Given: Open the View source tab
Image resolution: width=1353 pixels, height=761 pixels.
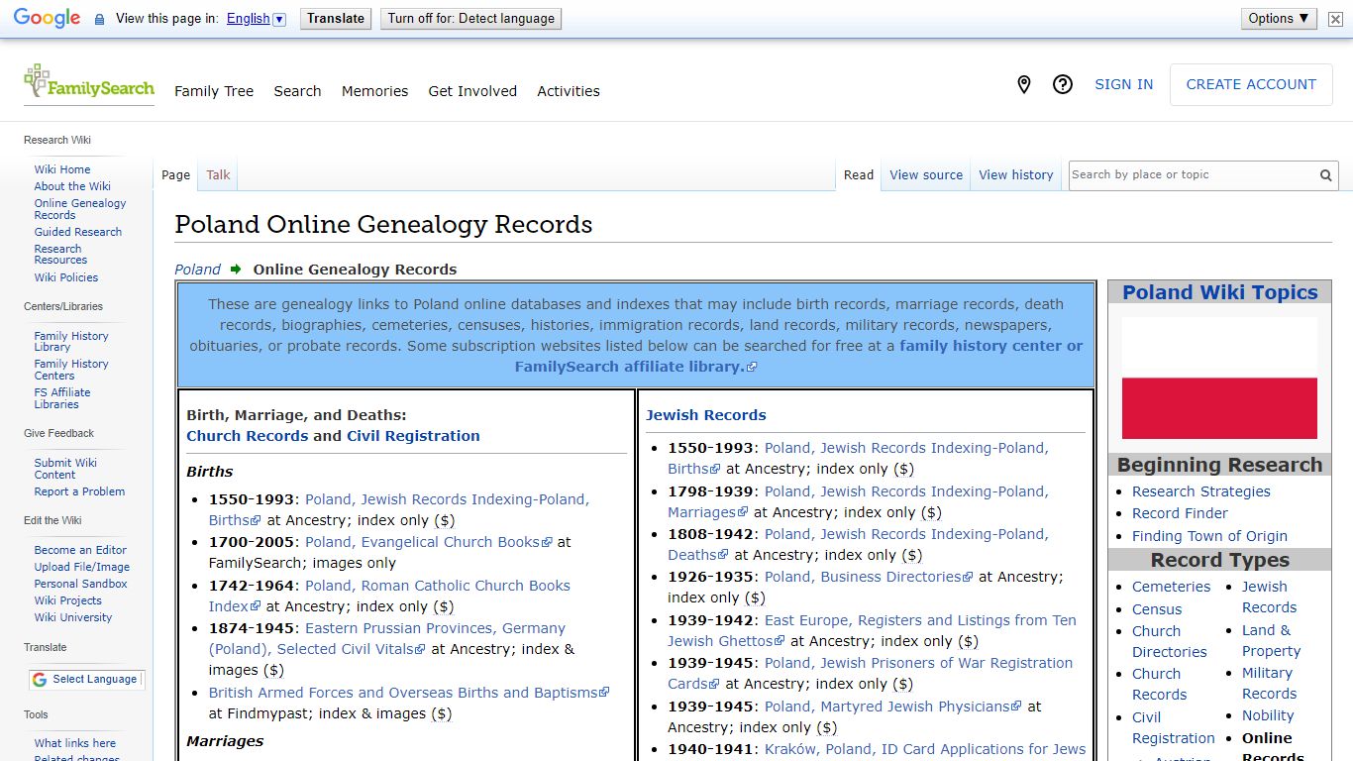Looking at the screenshot, I should click(926, 175).
